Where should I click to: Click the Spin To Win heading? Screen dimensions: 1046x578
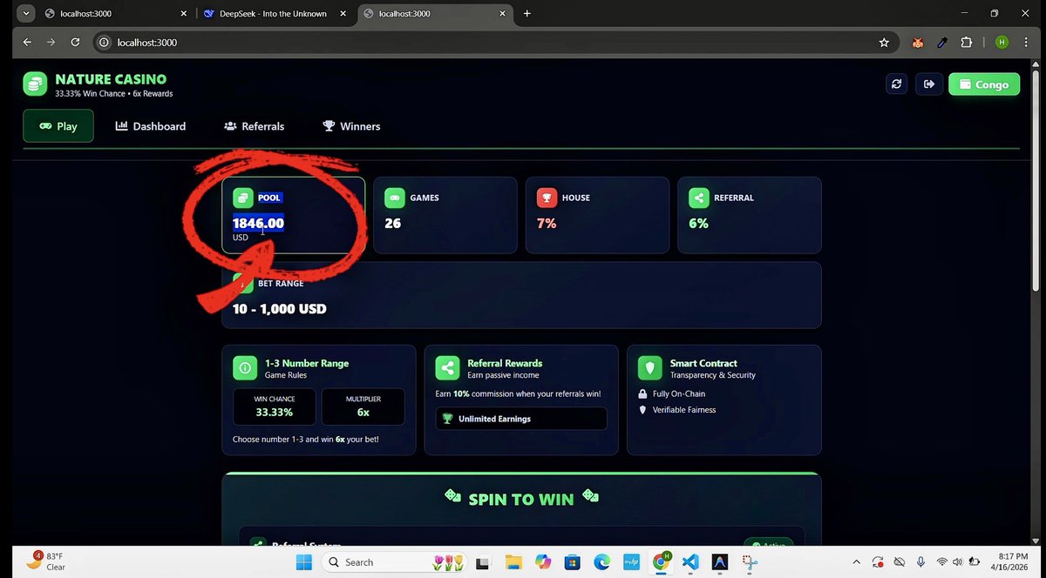click(521, 500)
